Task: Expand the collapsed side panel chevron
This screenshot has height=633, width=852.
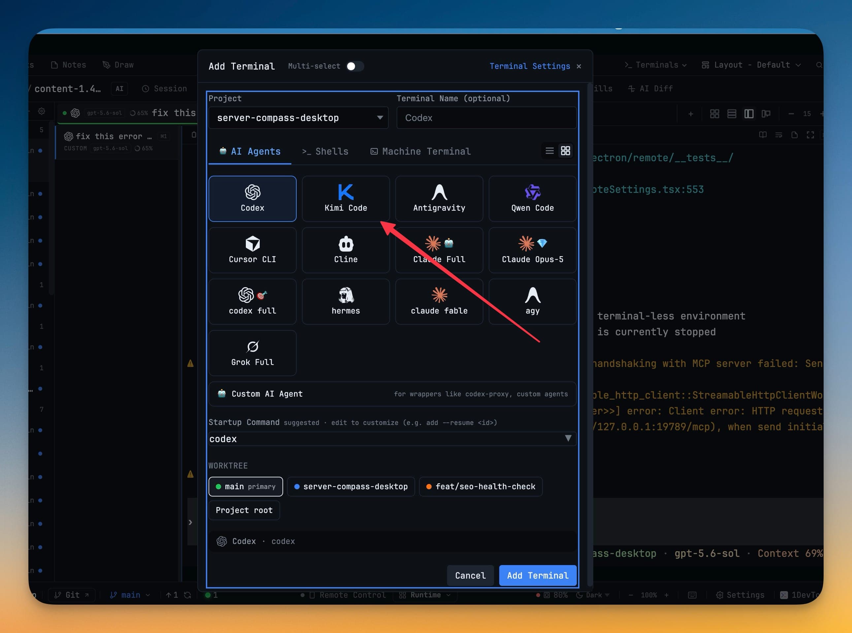Action: pos(190,522)
